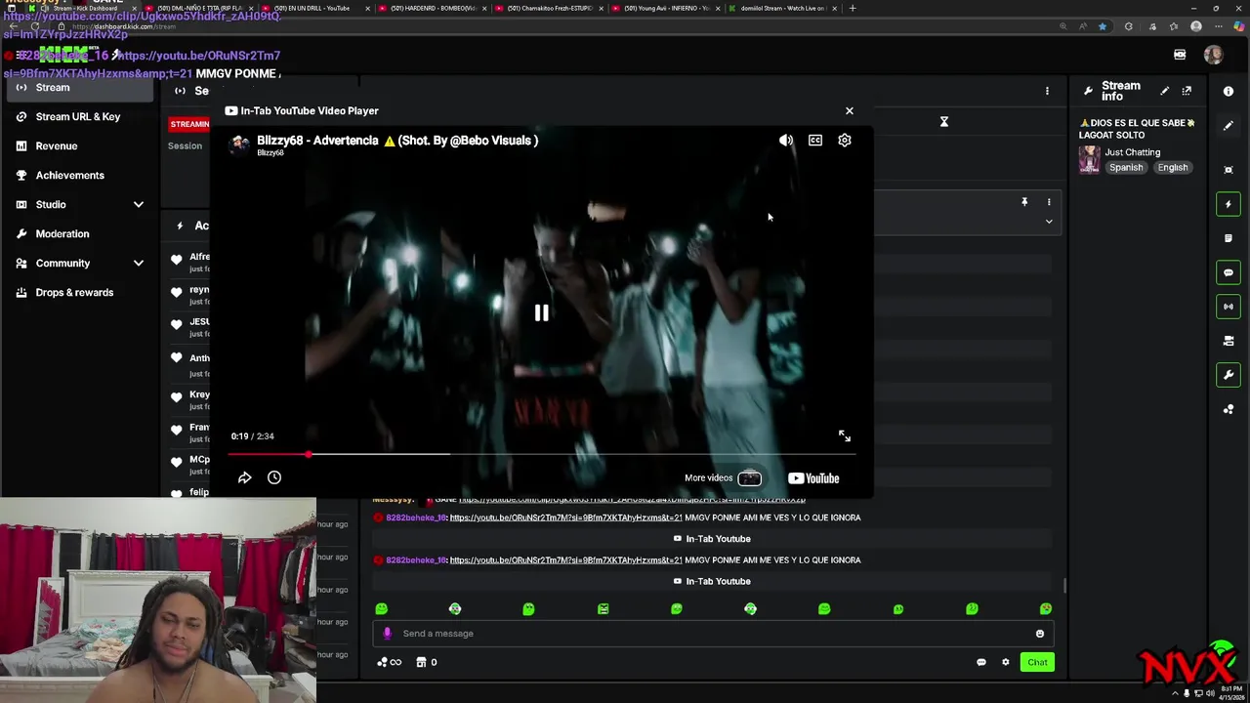Open the session panel three-dot menu
1250x703 pixels.
(x=1047, y=91)
